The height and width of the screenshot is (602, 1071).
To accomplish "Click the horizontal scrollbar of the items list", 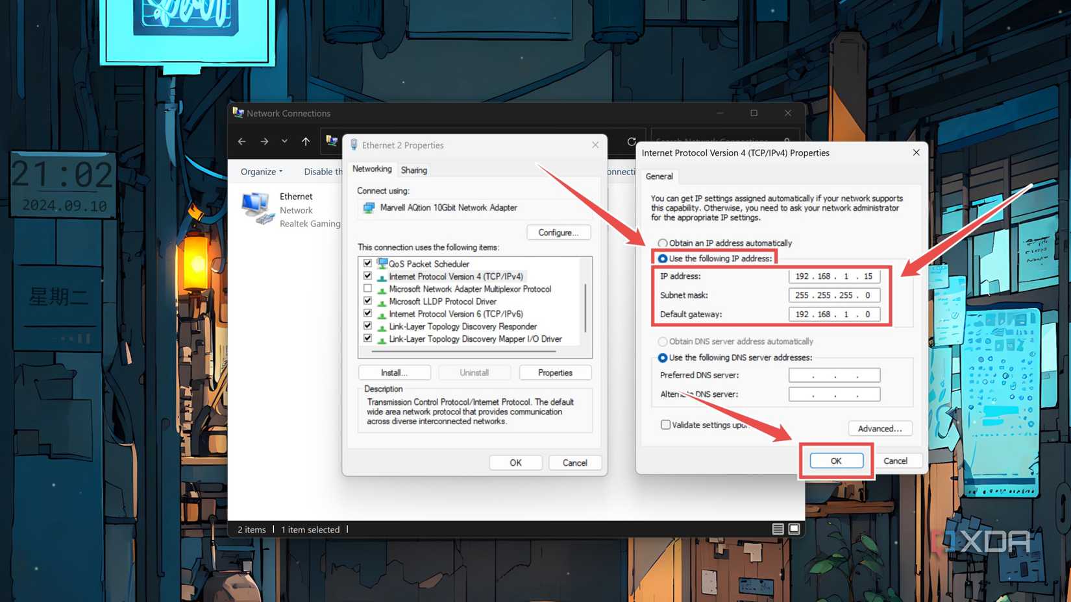I will [x=463, y=352].
